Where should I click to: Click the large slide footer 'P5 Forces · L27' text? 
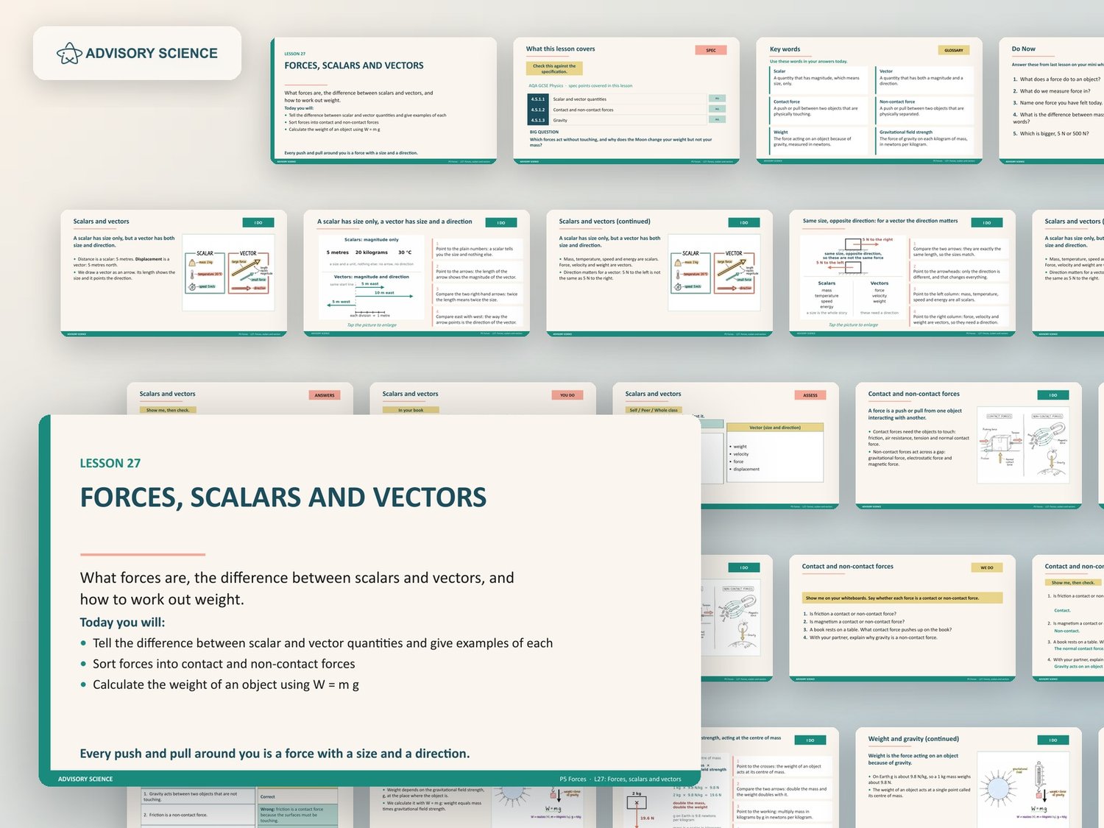pyautogui.click(x=620, y=779)
